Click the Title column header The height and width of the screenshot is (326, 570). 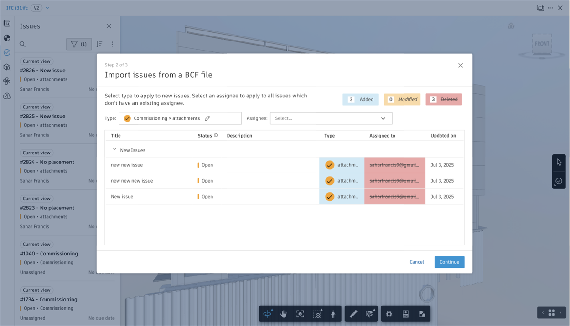[x=116, y=136]
